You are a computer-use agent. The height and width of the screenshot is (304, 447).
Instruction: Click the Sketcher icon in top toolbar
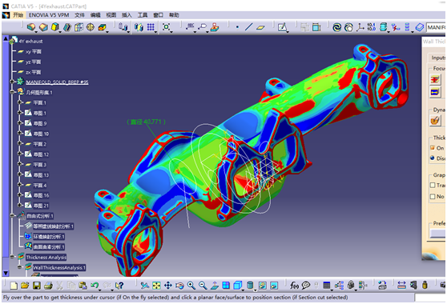tap(282, 27)
